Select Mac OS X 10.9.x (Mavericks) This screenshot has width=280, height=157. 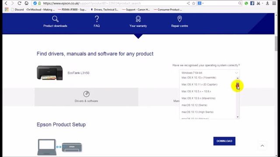click(x=198, y=98)
